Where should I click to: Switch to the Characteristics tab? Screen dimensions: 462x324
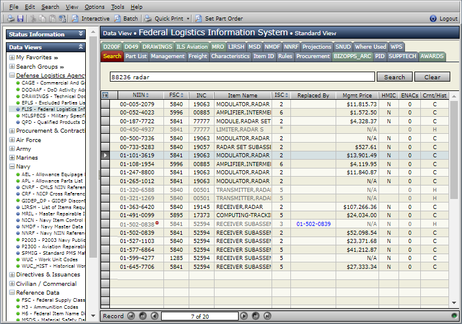tap(230, 56)
